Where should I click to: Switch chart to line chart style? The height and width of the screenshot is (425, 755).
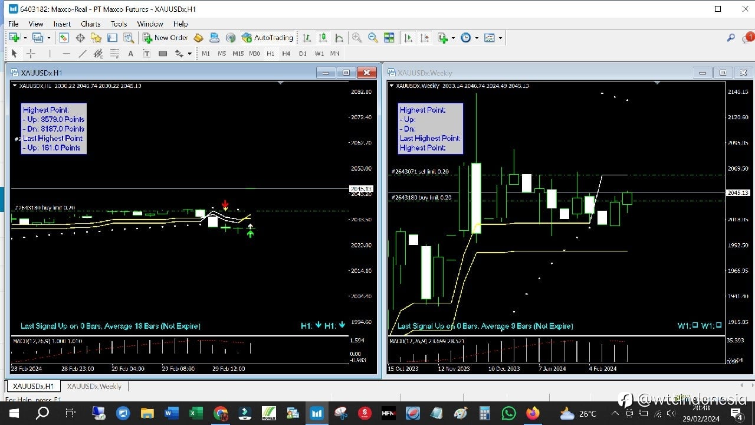click(339, 38)
